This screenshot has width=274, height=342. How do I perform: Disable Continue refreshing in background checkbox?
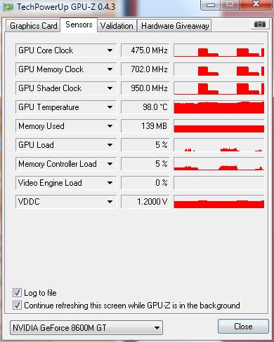17,306
